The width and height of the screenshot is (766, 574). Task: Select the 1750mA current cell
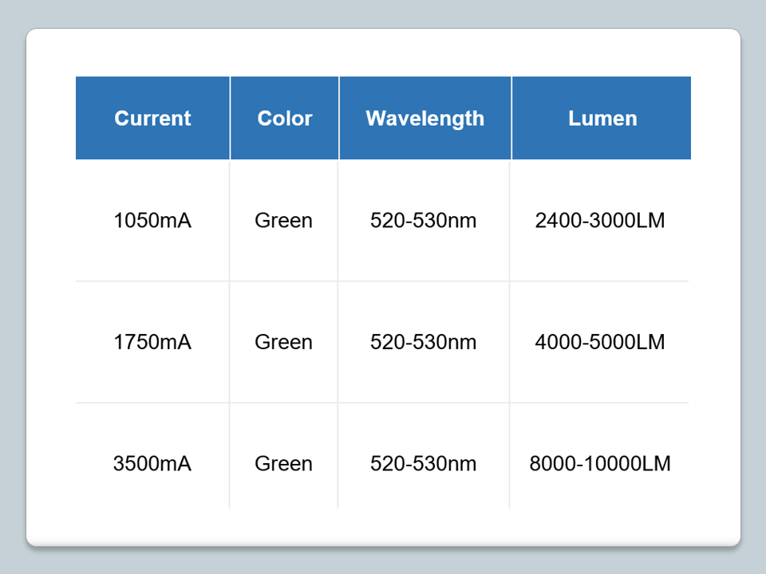[x=152, y=342]
